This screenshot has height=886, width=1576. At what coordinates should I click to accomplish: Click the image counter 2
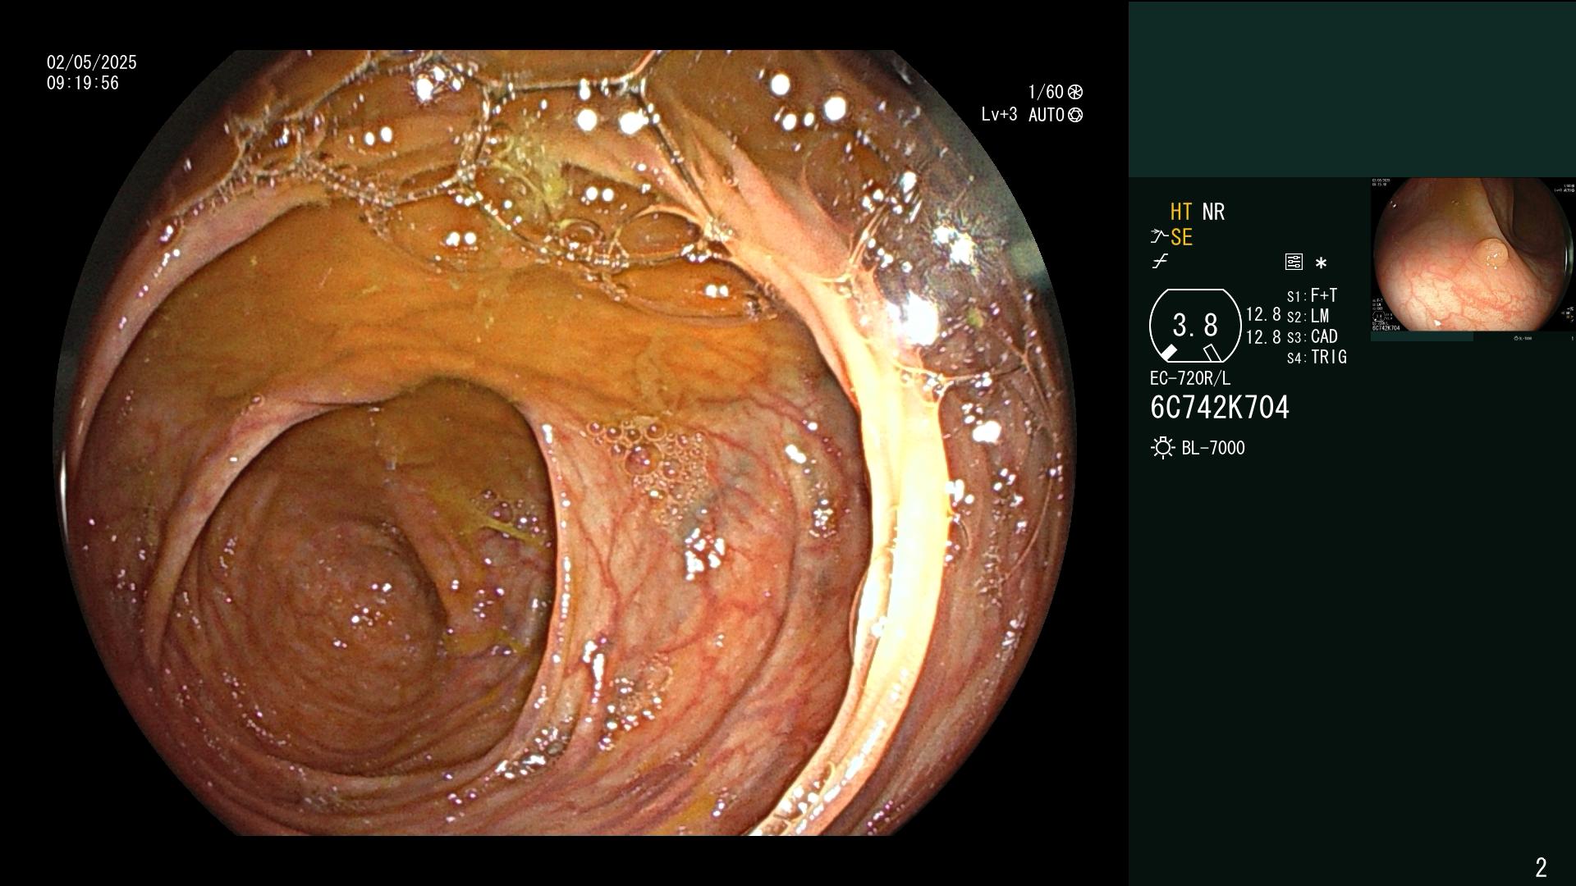tap(1541, 867)
